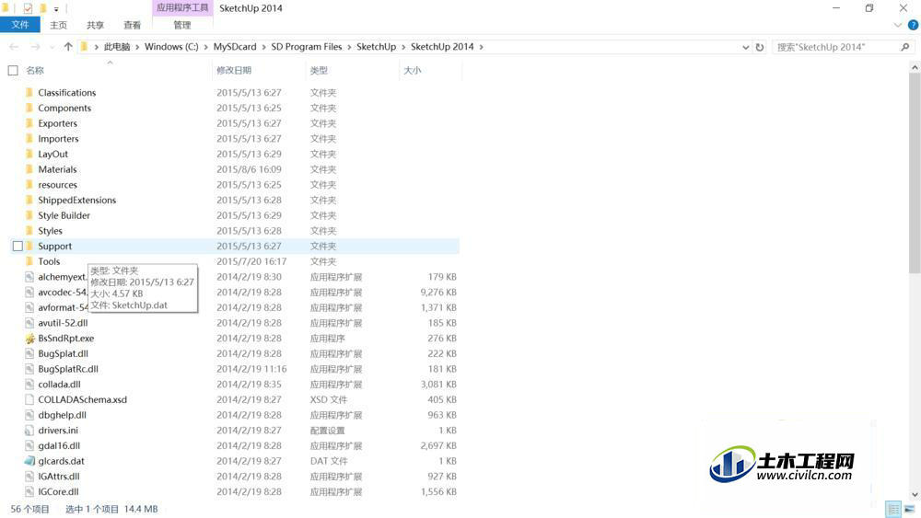Switch to details view in status bar
The image size is (921, 518).
[893, 509]
